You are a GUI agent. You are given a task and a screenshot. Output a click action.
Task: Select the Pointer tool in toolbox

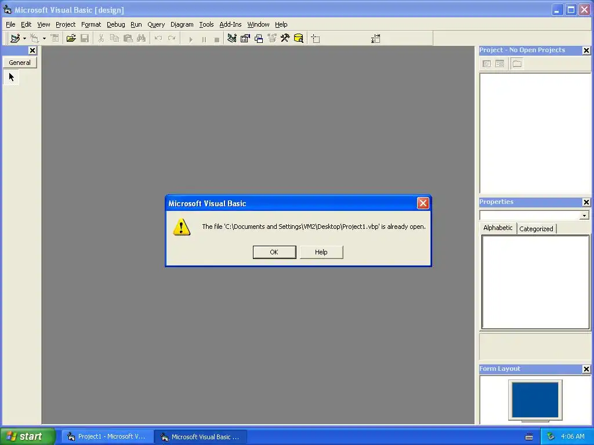(12, 77)
